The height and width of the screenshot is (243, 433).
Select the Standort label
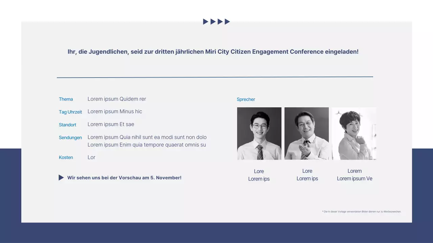click(x=67, y=125)
